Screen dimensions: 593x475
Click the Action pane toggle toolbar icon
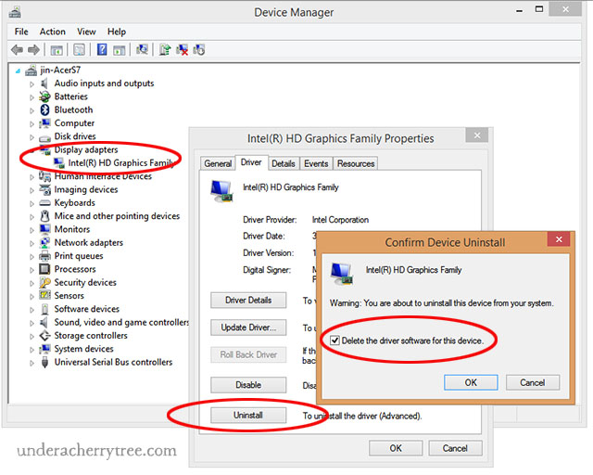coord(120,49)
